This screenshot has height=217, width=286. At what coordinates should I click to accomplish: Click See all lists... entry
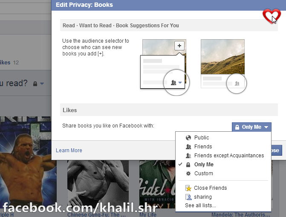[200, 205]
